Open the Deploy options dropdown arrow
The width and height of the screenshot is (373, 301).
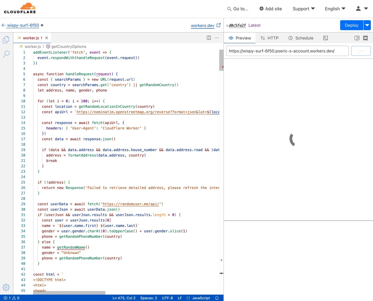367,25
